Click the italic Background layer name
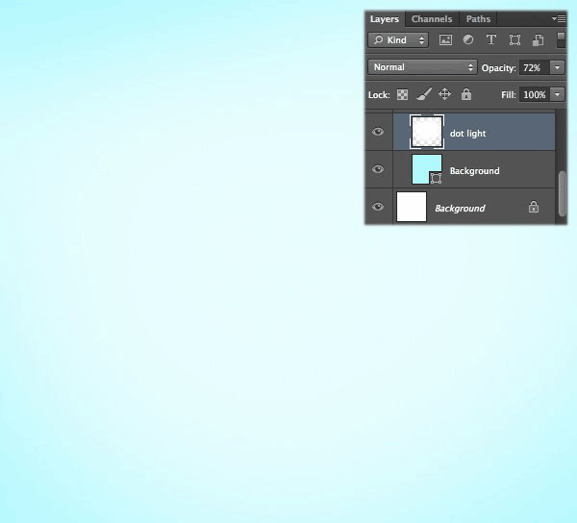Image resolution: width=577 pixels, height=523 pixels. [460, 209]
